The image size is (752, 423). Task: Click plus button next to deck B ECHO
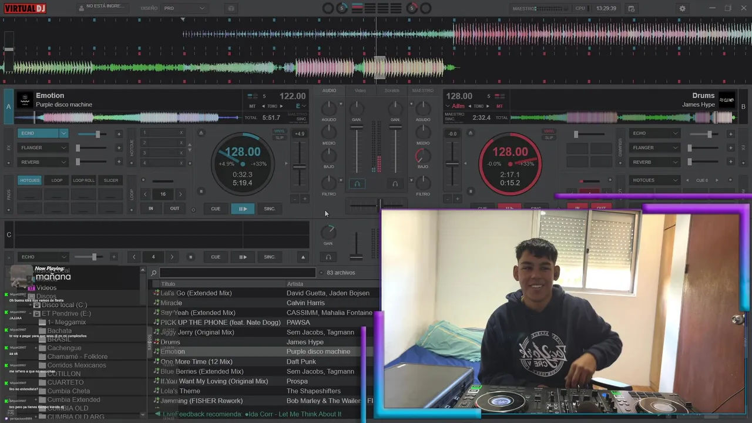pyautogui.click(x=730, y=134)
